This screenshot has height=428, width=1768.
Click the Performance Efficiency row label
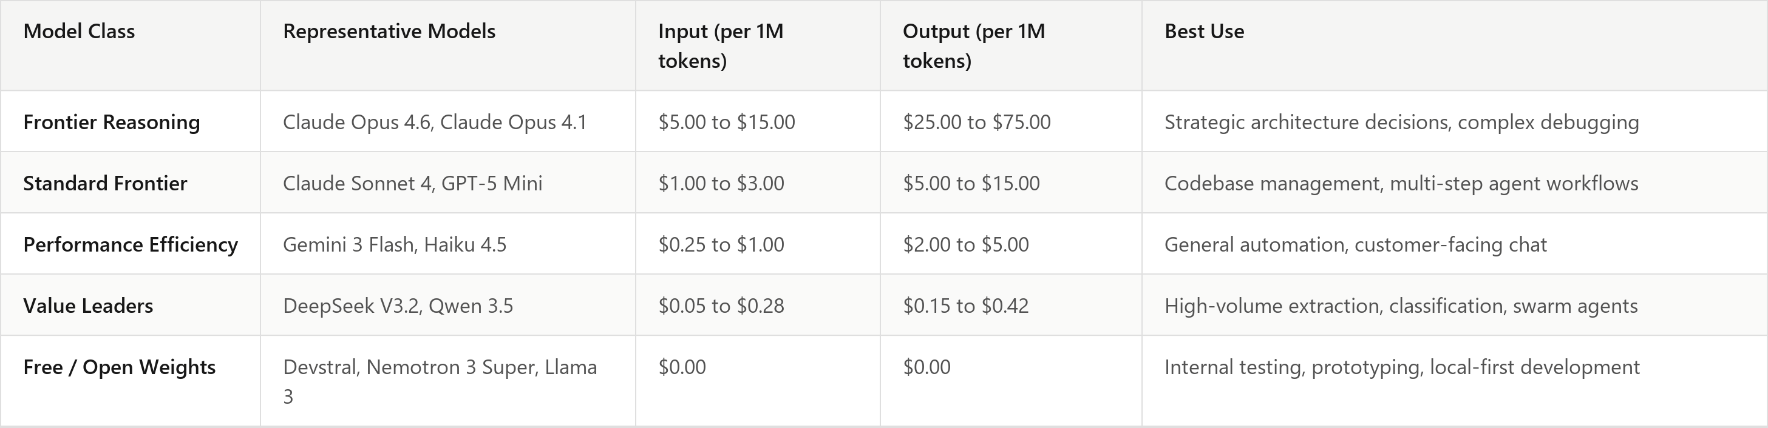coord(131,244)
